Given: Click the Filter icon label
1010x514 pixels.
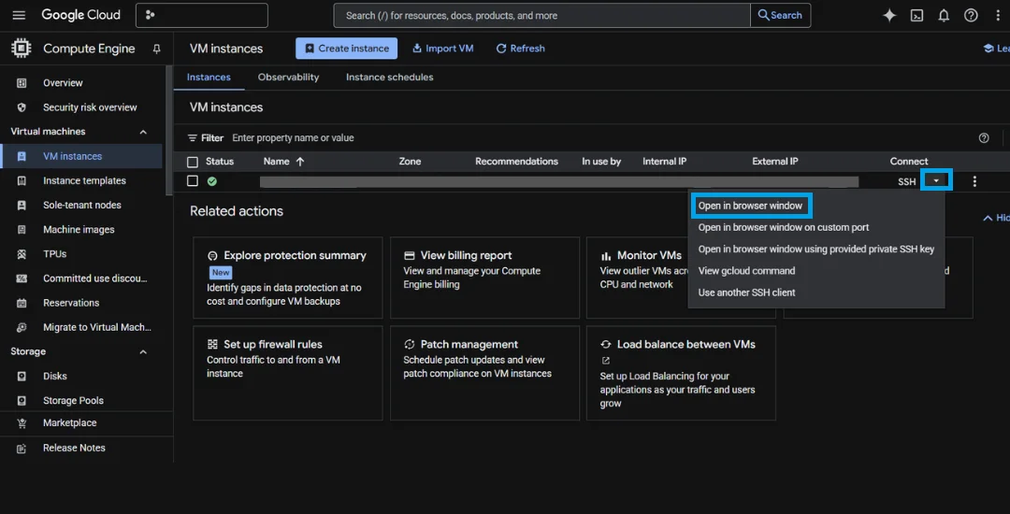Looking at the screenshot, I should coord(206,137).
